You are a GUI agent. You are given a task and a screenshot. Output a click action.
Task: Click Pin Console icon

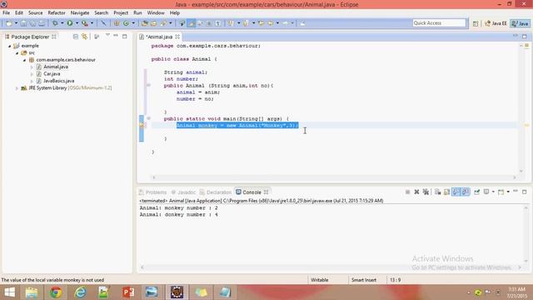point(477,192)
